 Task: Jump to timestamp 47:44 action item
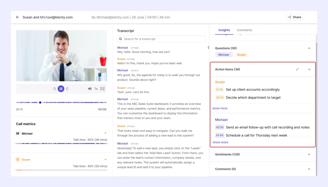[x=219, y=135]
